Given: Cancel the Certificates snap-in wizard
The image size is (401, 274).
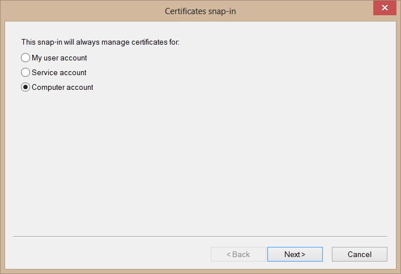Looking at the screenshot, I should coord(359,254).
